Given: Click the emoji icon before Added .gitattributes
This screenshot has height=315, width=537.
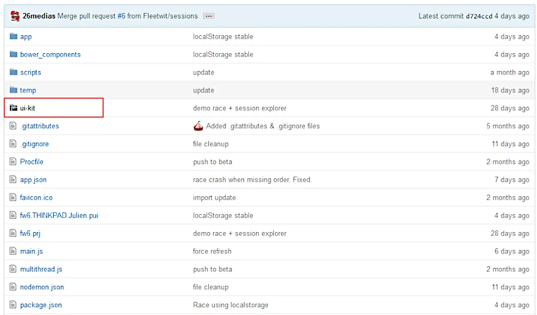Looking at the screenshot, I should (x=199, y=126).
